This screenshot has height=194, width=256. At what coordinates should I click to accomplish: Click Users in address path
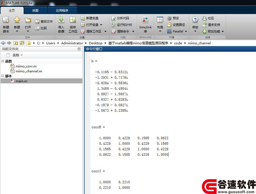click(51, 43)
